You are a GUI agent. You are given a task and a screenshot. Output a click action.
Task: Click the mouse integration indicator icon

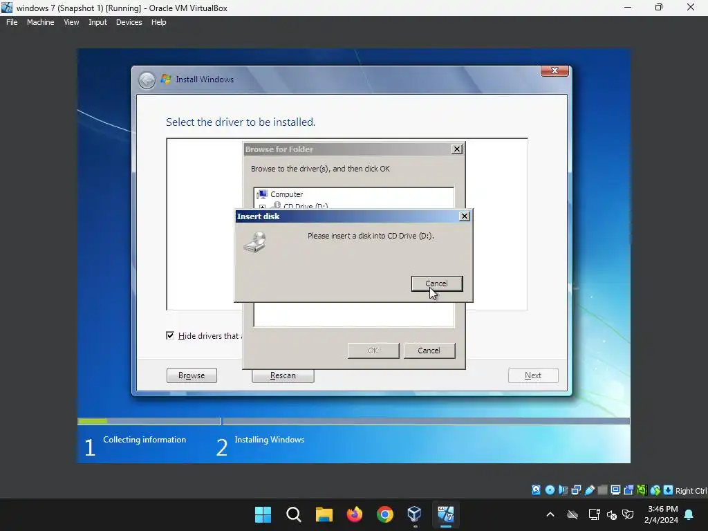(655, 490)
